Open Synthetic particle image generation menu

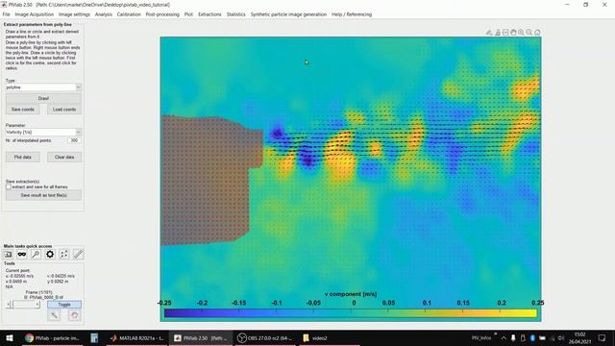[x=288, y=14]
